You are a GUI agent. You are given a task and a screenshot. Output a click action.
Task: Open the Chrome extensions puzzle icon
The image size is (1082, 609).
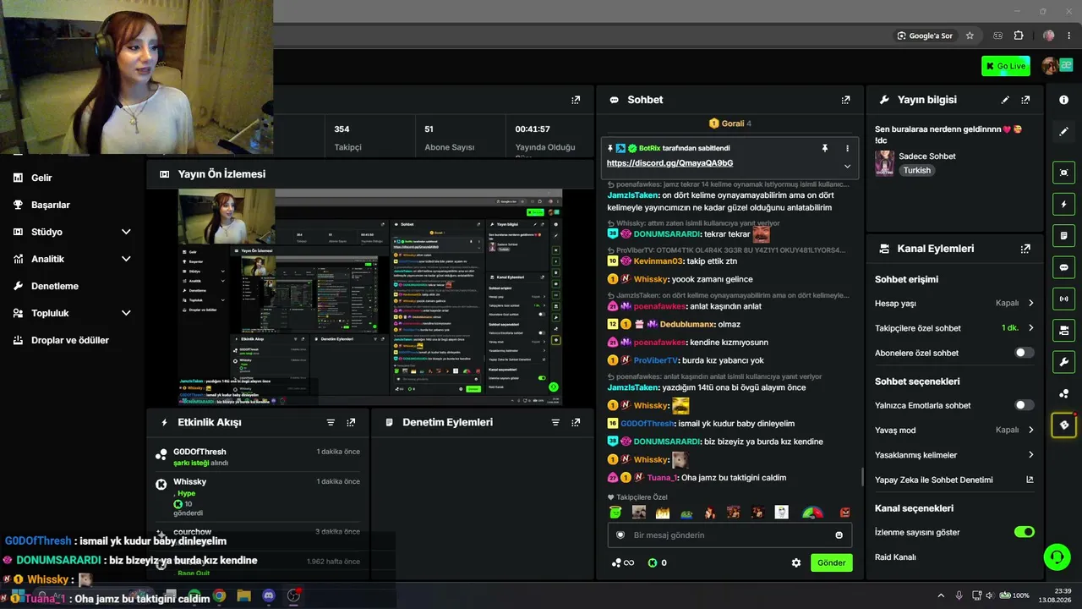(x=1018, y=36)
